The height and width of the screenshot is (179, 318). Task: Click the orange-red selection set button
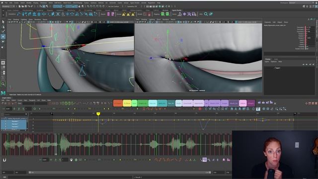pyautogui.click(x=118, y=103)
